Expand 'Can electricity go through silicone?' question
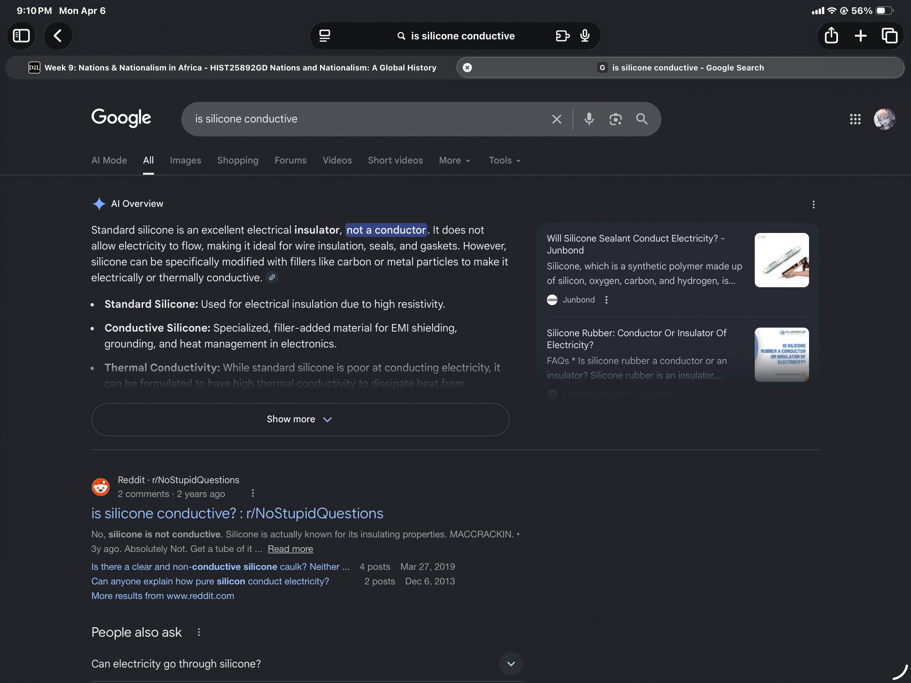Image resolution: width=911 pixels, height=683 pixels. coord(307,664)
